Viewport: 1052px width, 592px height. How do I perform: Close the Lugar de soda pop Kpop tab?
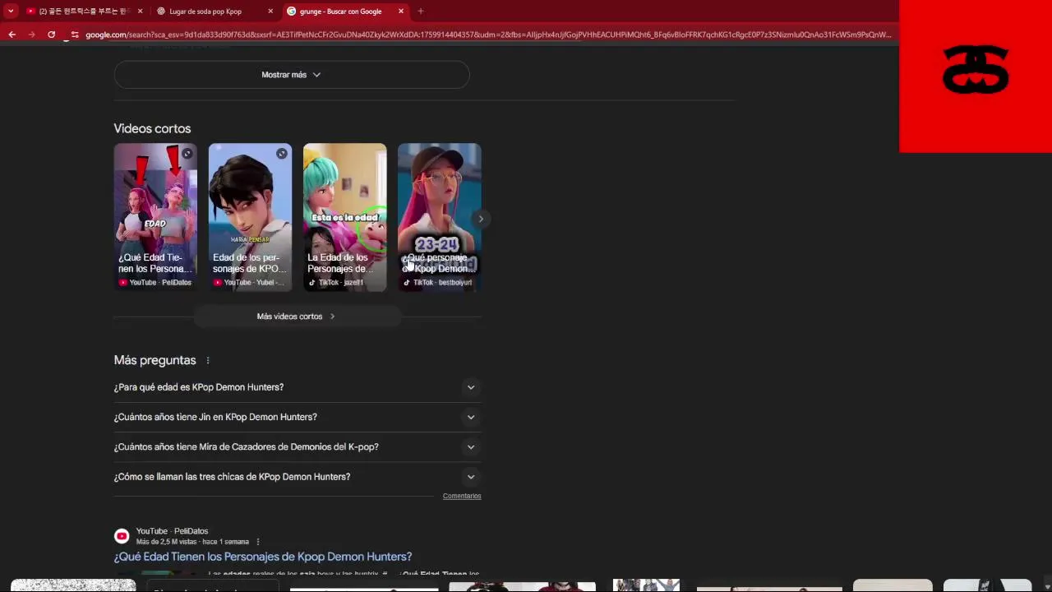(x=270, y=12)
